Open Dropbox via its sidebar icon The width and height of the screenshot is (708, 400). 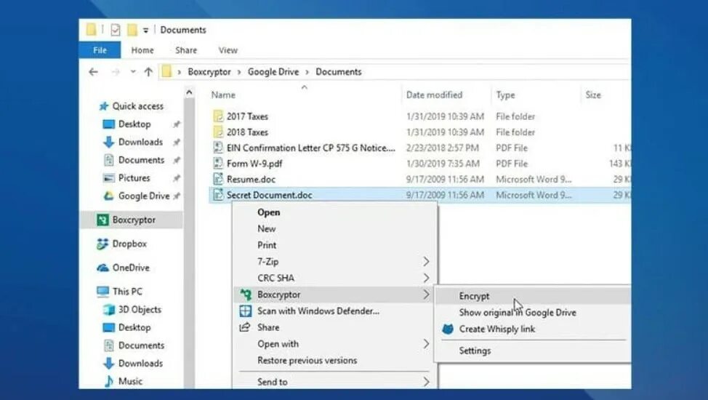click(102, 244)
